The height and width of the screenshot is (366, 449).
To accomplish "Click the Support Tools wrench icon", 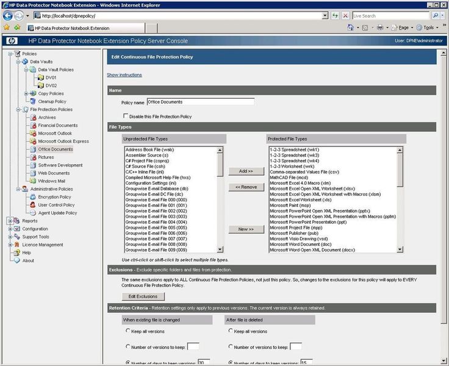I will point(17,237).
